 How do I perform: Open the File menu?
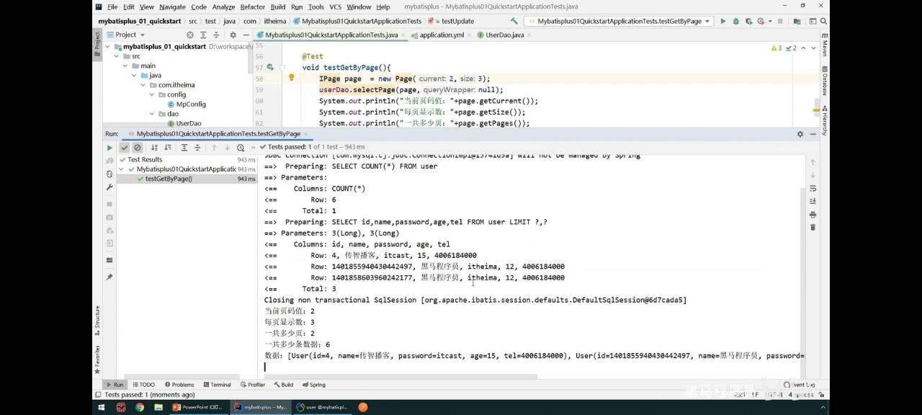[x=112, y=6]
